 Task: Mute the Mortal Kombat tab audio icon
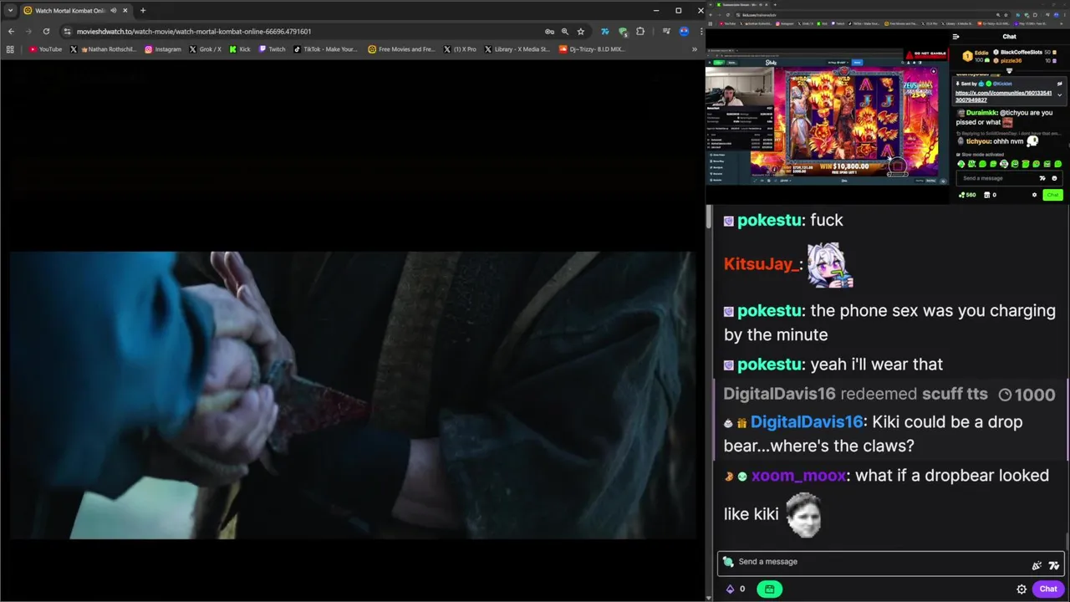coord(113,11)
